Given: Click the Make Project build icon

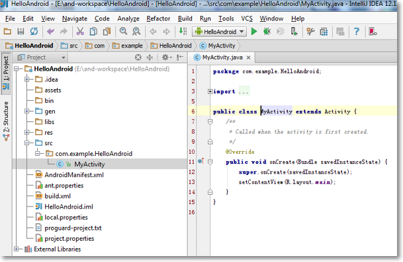Looking at the screenshot, I should coord(183,31).
